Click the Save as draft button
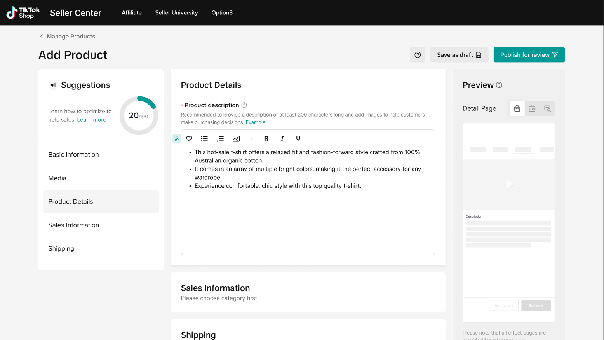The width and height of the screenshot is (604, 340). [x=459, y=55]
